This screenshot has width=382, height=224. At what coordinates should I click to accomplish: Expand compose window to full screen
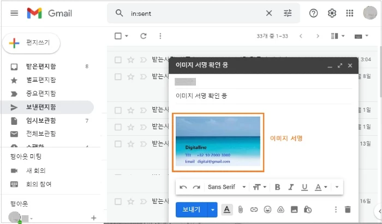pos(340,65)
